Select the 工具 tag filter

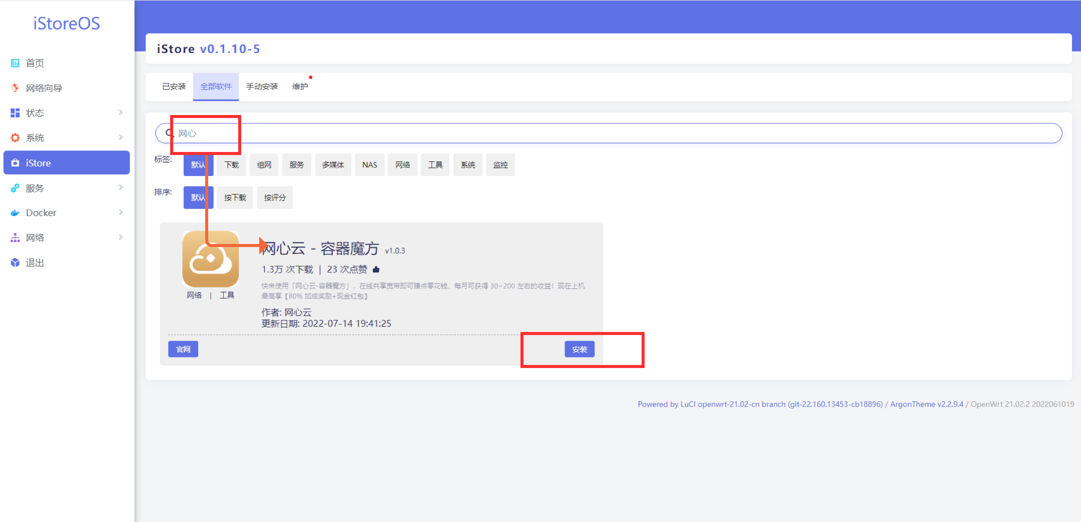[435, 165]
